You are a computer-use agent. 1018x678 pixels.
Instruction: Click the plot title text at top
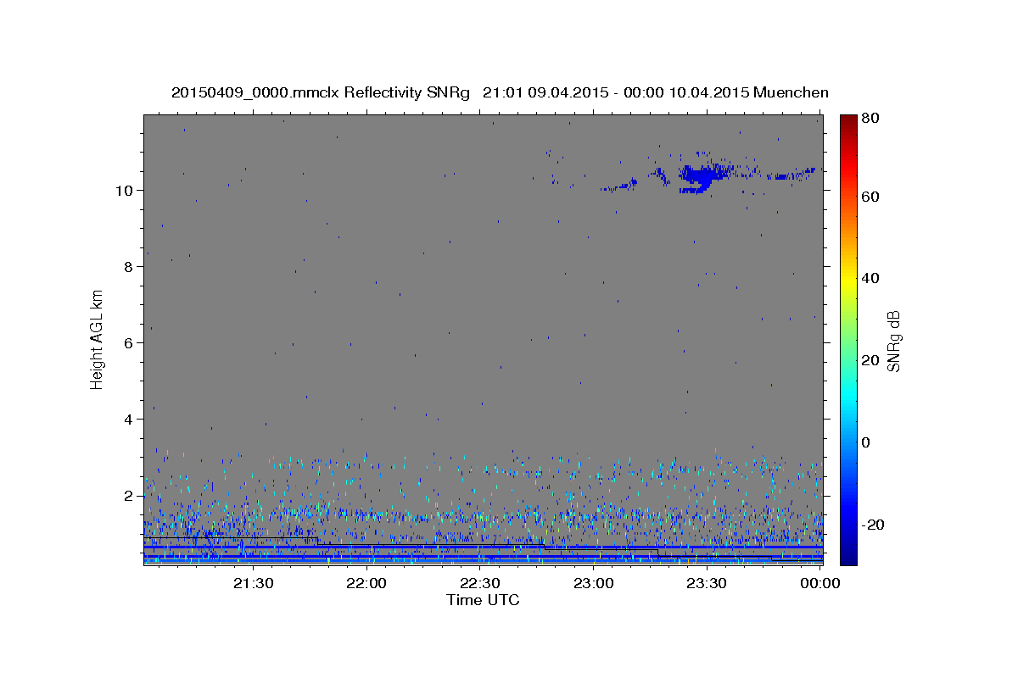[500, 92]
